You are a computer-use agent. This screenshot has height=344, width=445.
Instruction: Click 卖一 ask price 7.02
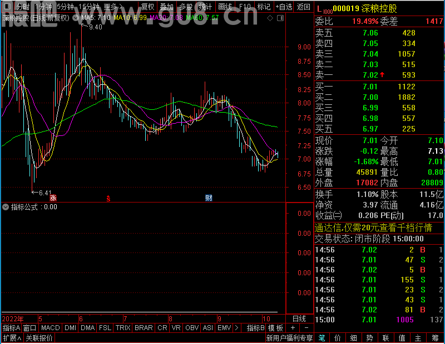coord(370,75)
